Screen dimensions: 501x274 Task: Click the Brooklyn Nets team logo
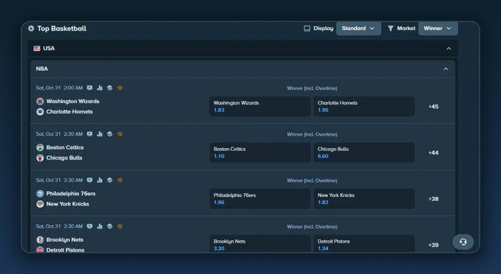click(x=40, y=240)
